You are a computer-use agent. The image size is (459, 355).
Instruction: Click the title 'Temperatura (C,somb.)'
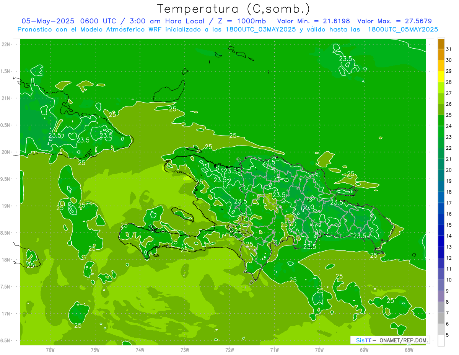tap(234, 9)
